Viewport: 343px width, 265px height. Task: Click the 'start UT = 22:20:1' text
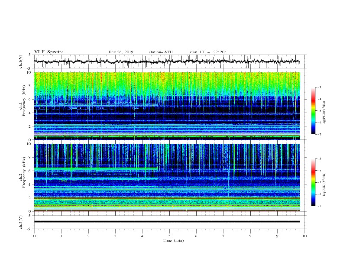click(209, 52)
